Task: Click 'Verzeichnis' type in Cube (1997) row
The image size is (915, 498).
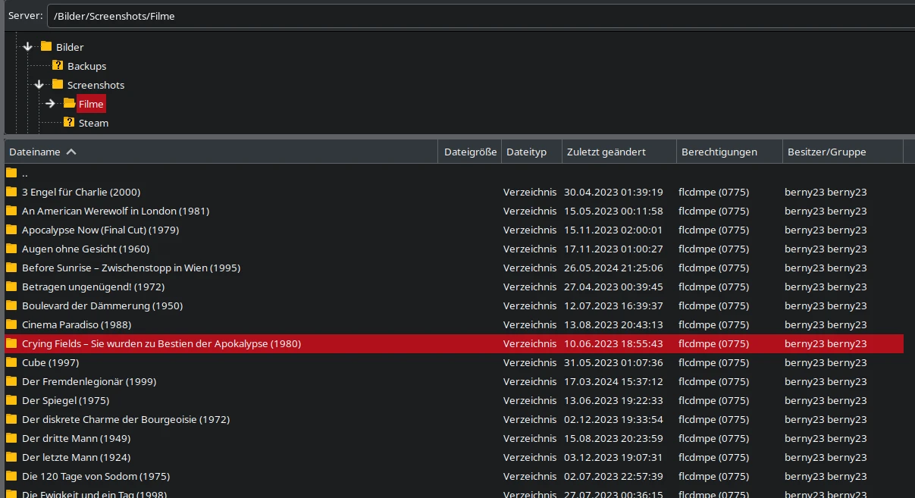Action: (x=530, y=362)
